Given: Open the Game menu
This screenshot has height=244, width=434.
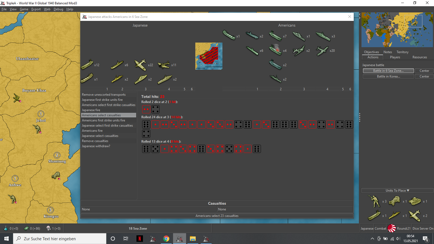Looking at the screenshot, I should [x=24, y=9].
